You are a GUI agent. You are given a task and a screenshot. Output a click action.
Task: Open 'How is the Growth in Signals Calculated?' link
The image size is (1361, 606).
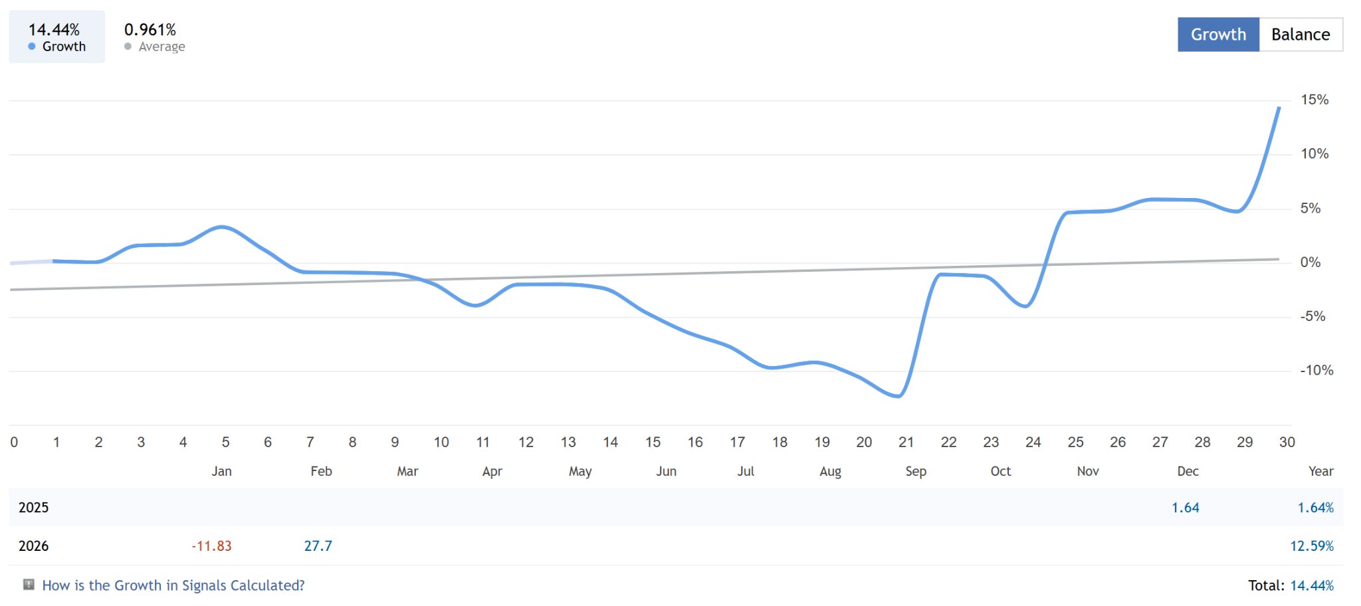173,585
